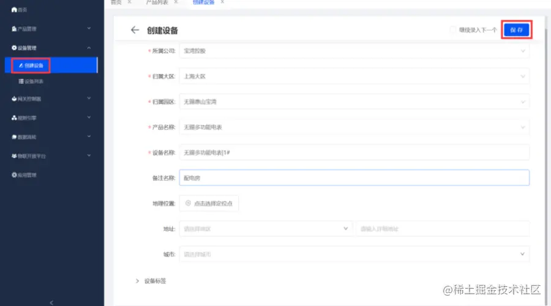551x306 pixels.
Task: Open 创建设备 in the sidebar menu
Action: pos(51,65)
